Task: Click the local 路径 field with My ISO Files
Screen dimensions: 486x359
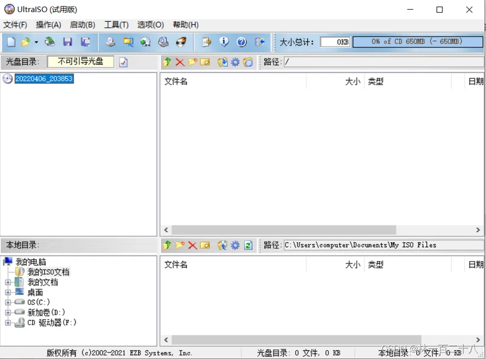Action: [x=384, y=245]
